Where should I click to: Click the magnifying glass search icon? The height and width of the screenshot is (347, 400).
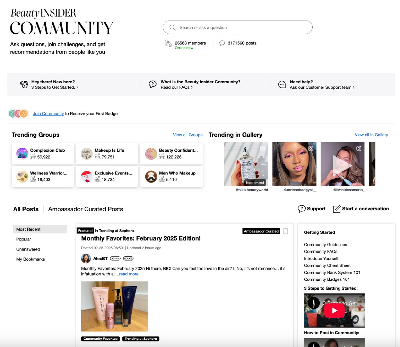click(x=173, y=27)
